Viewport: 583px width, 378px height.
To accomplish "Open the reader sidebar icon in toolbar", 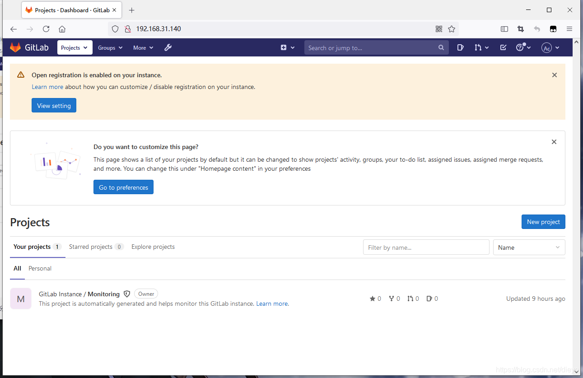I will coord(504,29).
